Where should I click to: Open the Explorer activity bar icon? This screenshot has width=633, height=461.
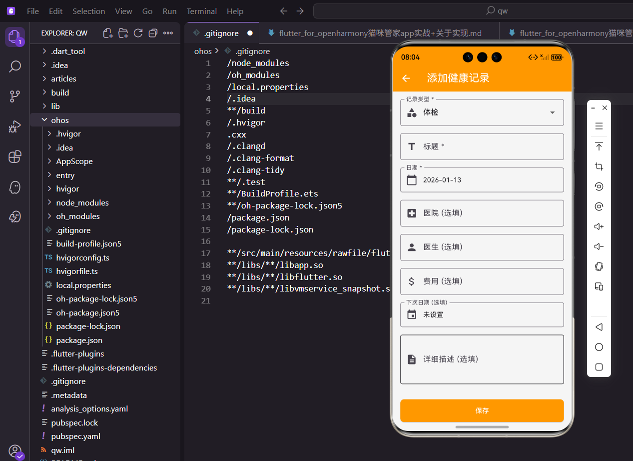(x=15, y=37)
